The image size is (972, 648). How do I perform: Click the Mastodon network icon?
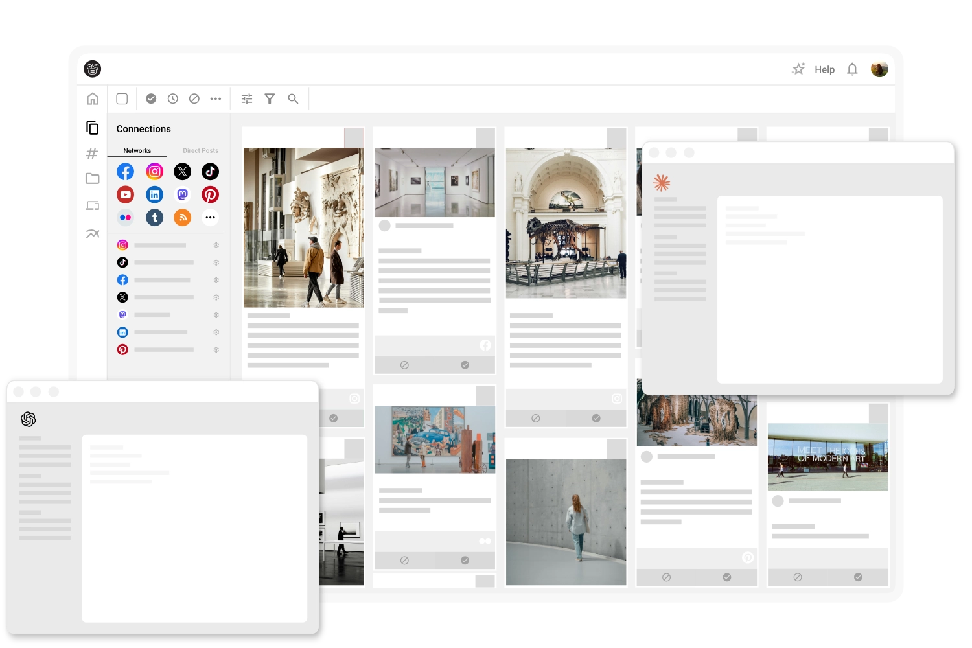coord(183,194)
